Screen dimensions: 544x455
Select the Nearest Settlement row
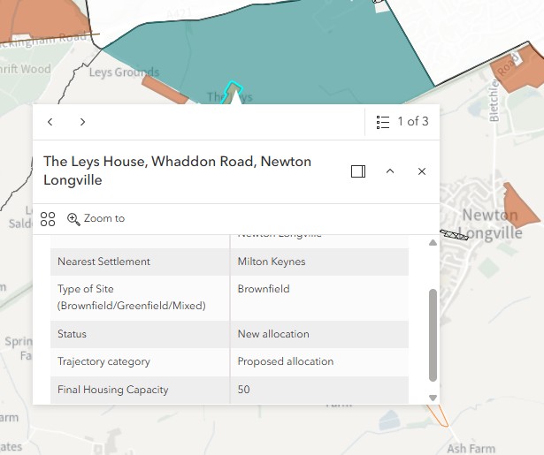(x=229, y=262)
